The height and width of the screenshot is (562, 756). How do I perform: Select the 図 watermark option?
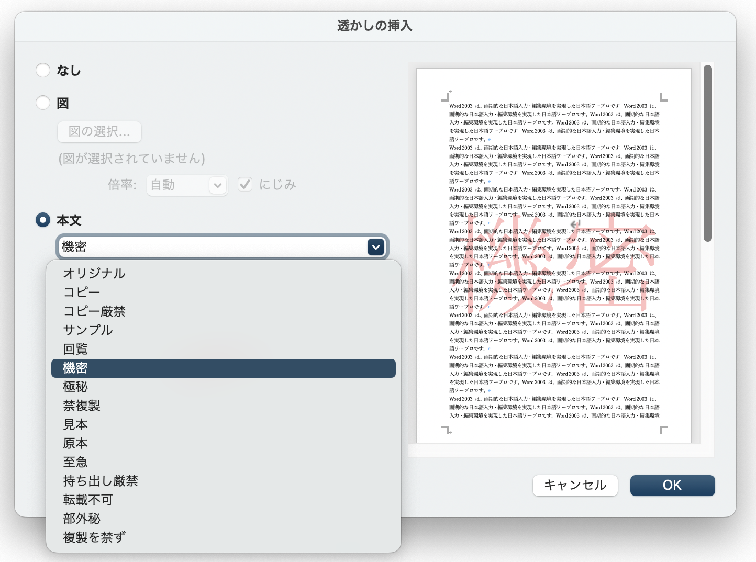coord(43,103)
